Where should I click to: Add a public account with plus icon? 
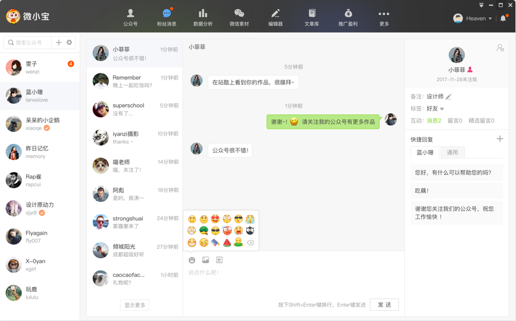click(58, 42)
